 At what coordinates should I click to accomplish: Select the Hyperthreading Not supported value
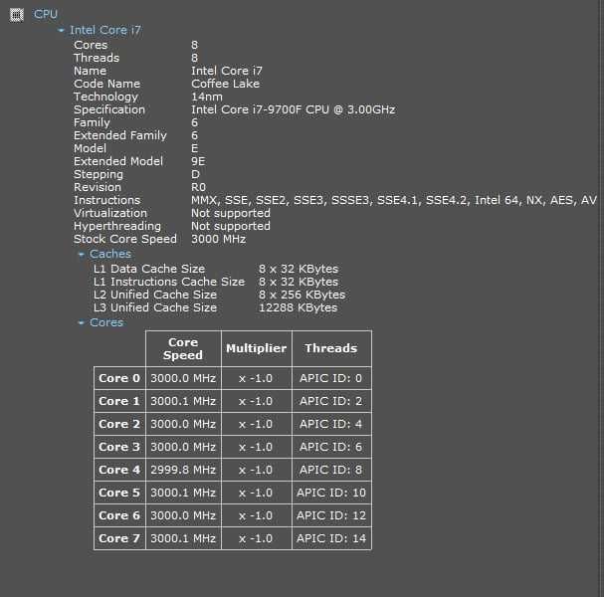pos(231,226)
